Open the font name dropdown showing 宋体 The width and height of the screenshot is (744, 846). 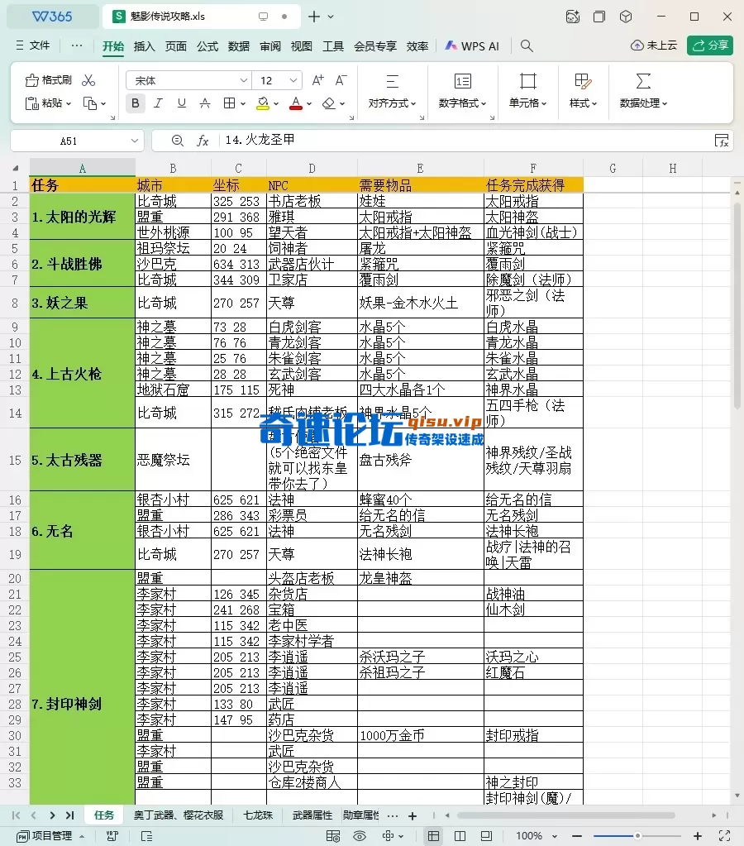[x=242, y=80]
